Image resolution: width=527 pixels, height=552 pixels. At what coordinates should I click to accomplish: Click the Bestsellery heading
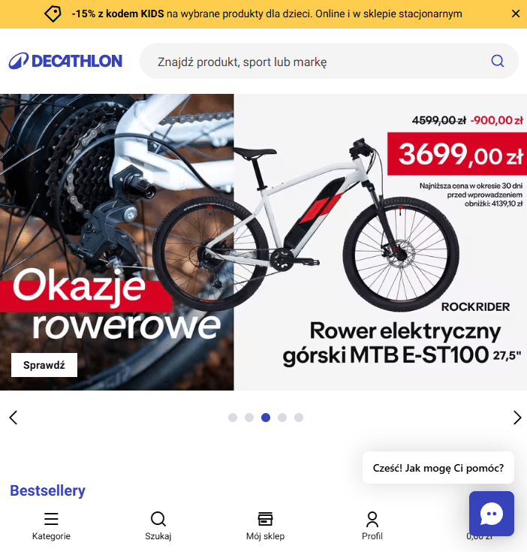[x=47, y=490]
